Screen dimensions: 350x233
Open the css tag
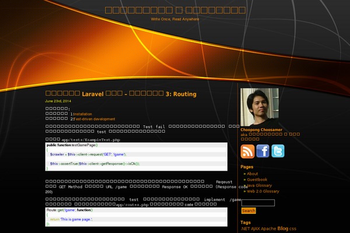coord(293,229)
